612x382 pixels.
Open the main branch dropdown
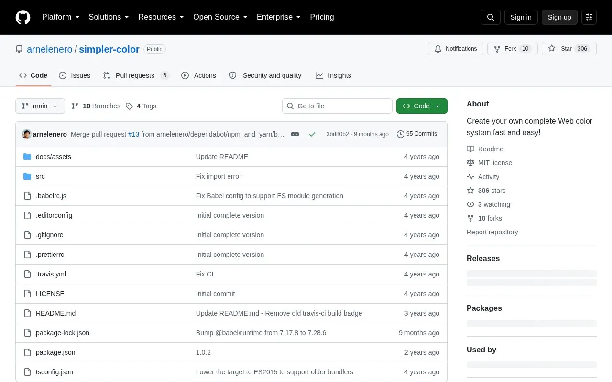point(40,106)
